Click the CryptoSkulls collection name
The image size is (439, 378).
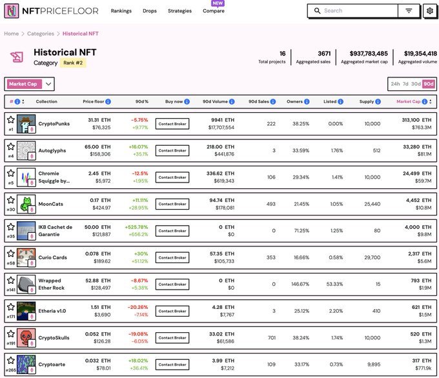click(54, 338)
